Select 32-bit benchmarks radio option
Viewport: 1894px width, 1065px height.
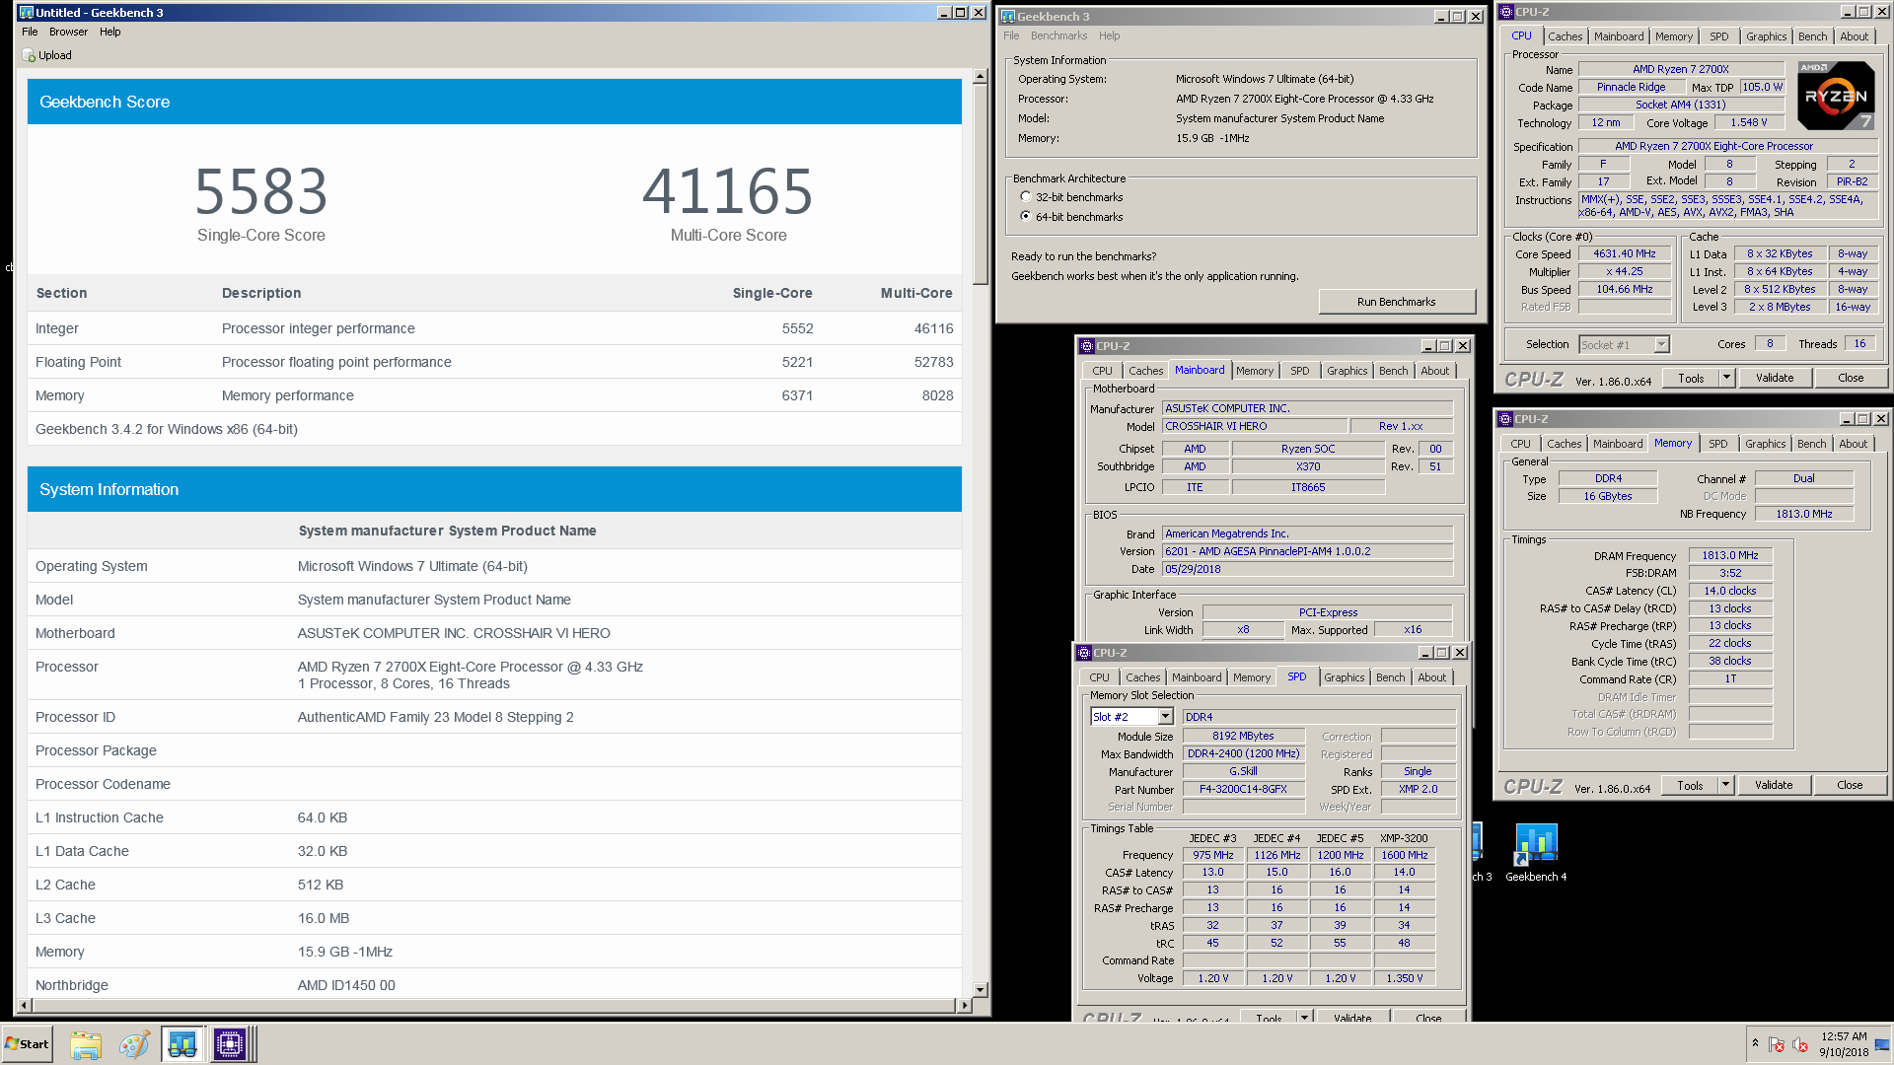(1026, 197)
